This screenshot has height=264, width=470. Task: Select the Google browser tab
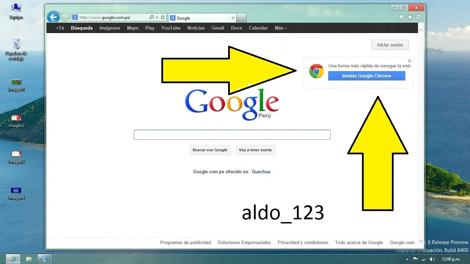[x=202, y=18]
